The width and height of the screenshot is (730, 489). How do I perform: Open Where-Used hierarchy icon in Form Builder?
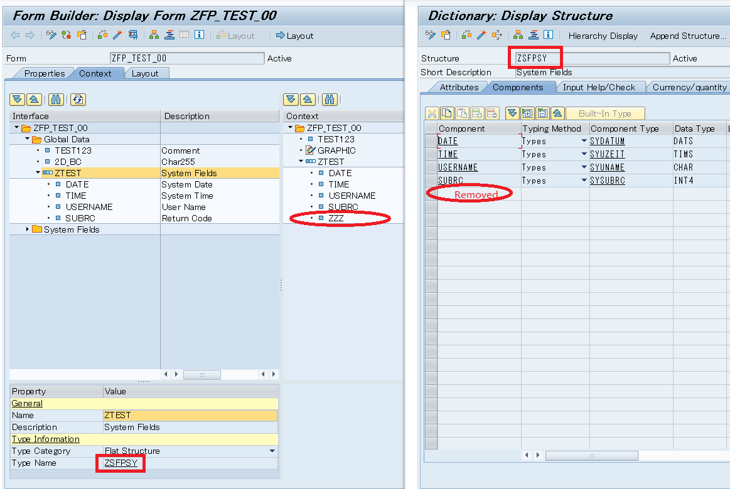pos(154,35)
